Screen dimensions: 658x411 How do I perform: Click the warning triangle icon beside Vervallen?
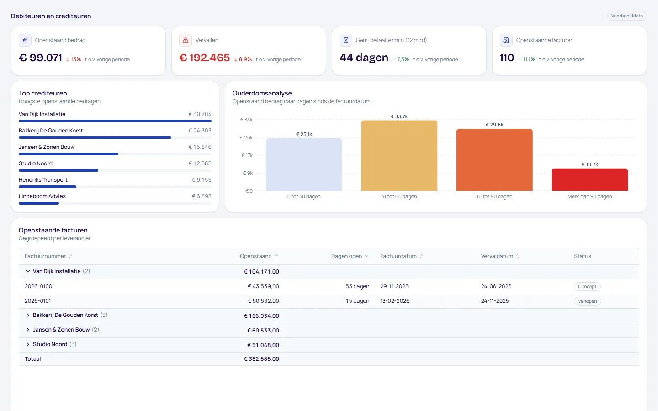[186, 40]
